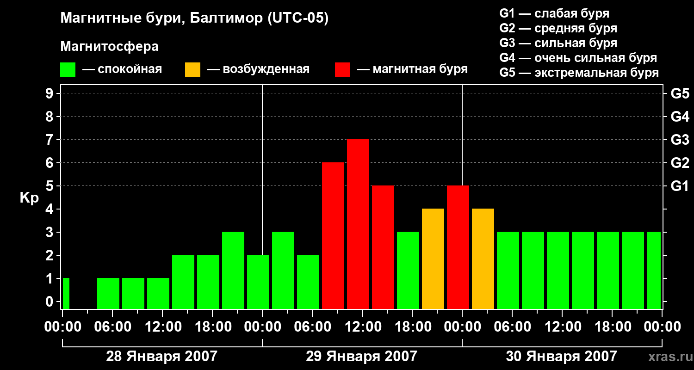Click the orange 'возбужденная' legend swatch
Image resolution: width=694 pixels, height=370 pixels.
click(192, 70)
